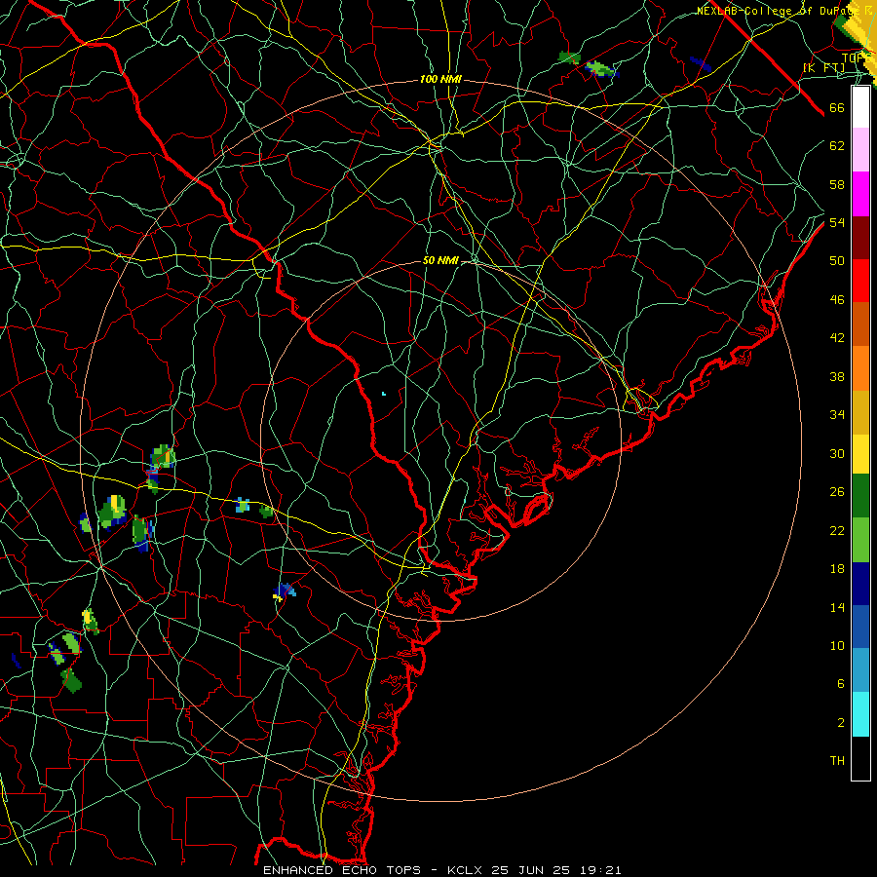Click the '54' legend value
This screenshot has height=877, width=877.
[837, 222]
